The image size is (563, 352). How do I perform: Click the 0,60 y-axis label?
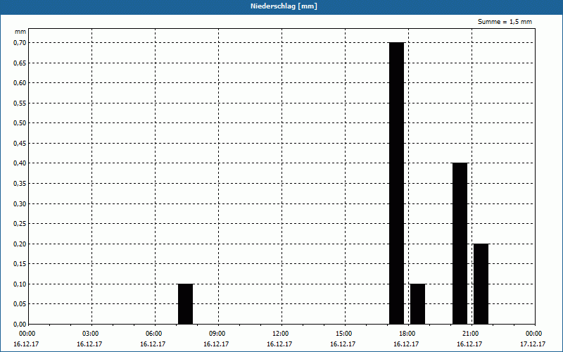[20, 83]
